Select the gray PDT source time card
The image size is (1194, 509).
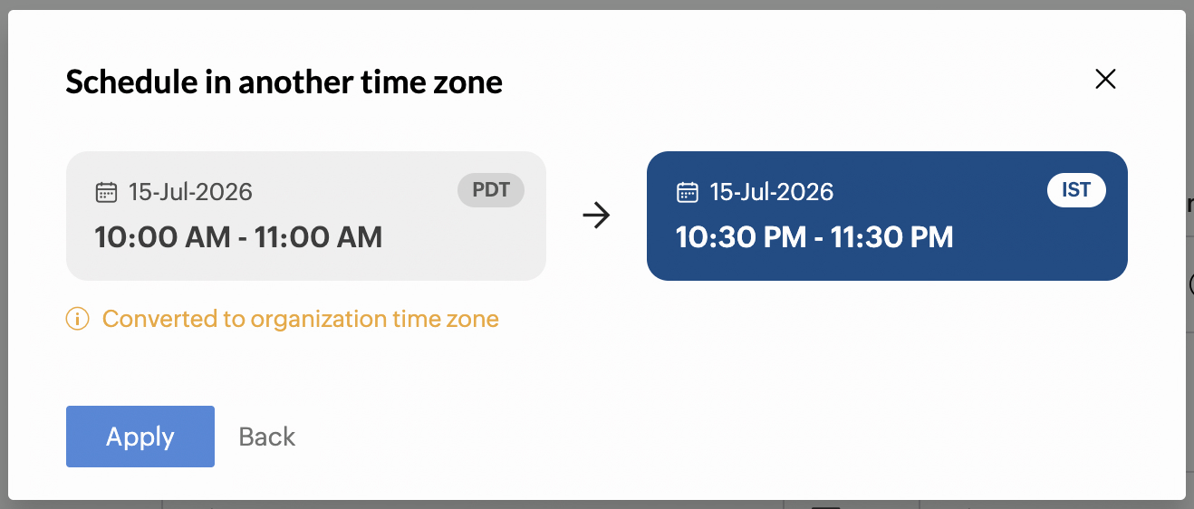306,216
